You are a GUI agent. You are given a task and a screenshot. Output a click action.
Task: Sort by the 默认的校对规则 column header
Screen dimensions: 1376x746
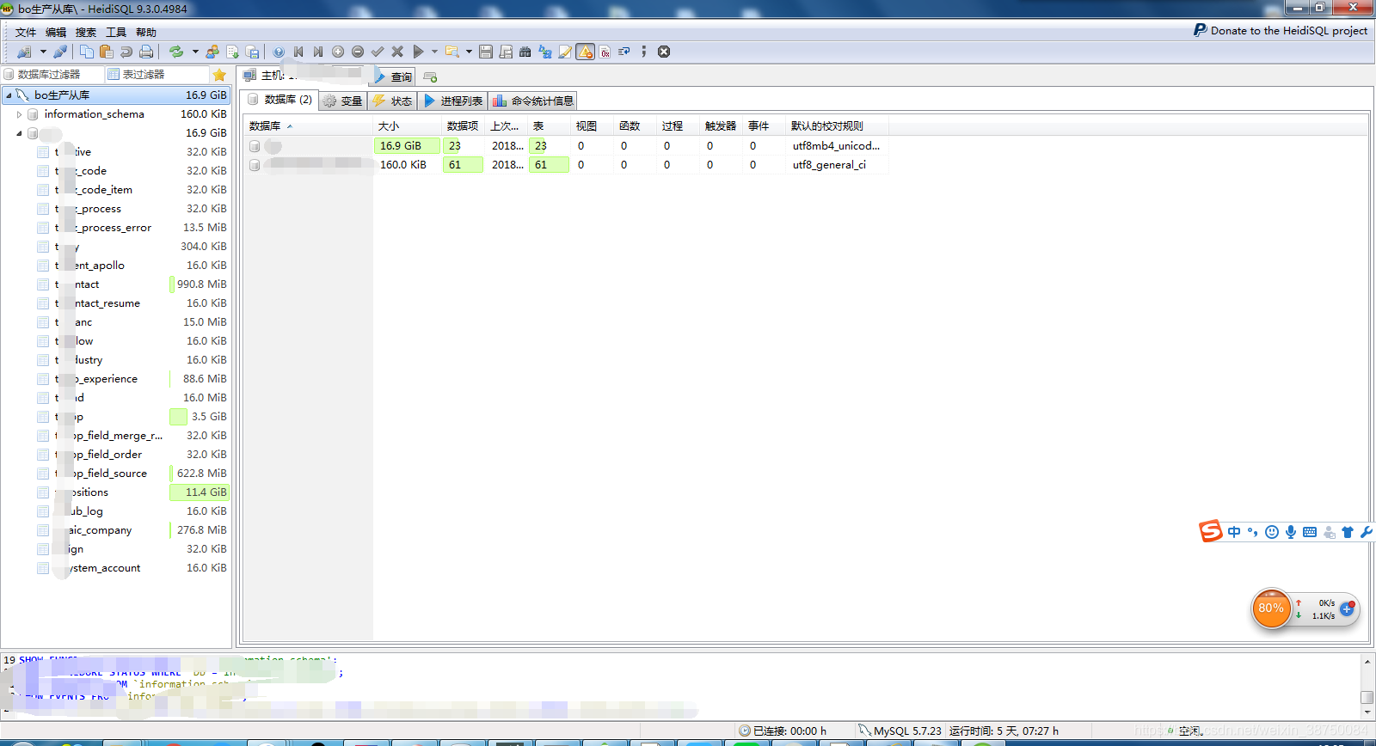click(x=837, y=125)
